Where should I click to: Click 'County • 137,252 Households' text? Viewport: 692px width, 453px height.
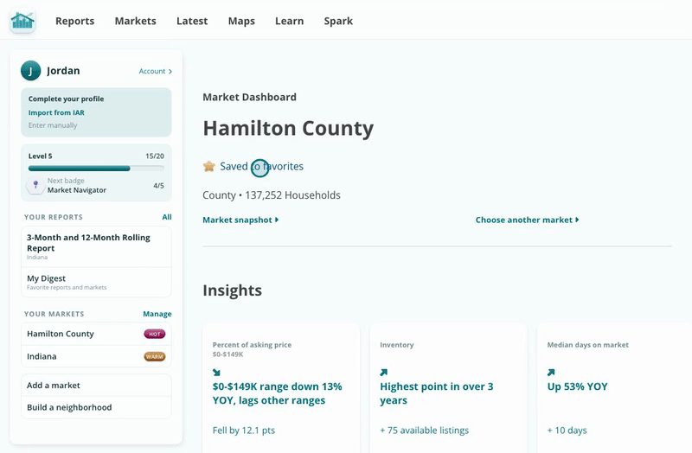[x=272, y=195]
